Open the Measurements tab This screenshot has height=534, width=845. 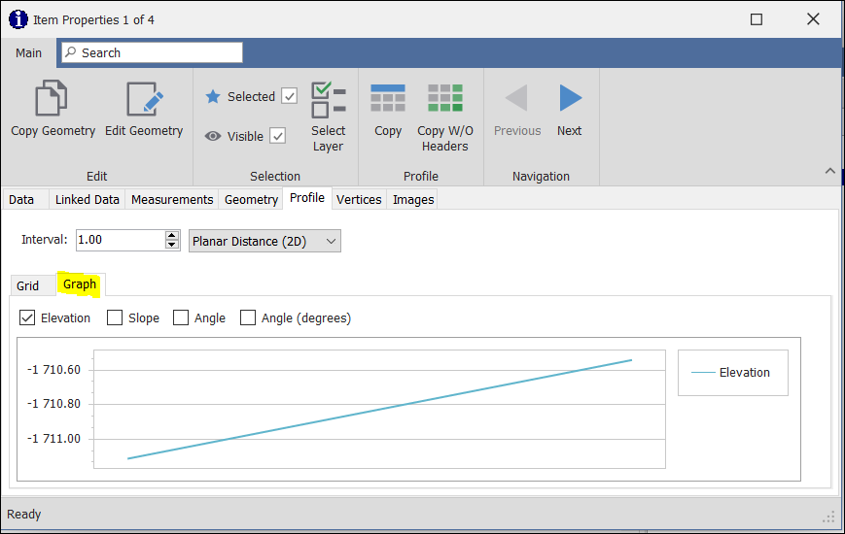pos(172,199)
